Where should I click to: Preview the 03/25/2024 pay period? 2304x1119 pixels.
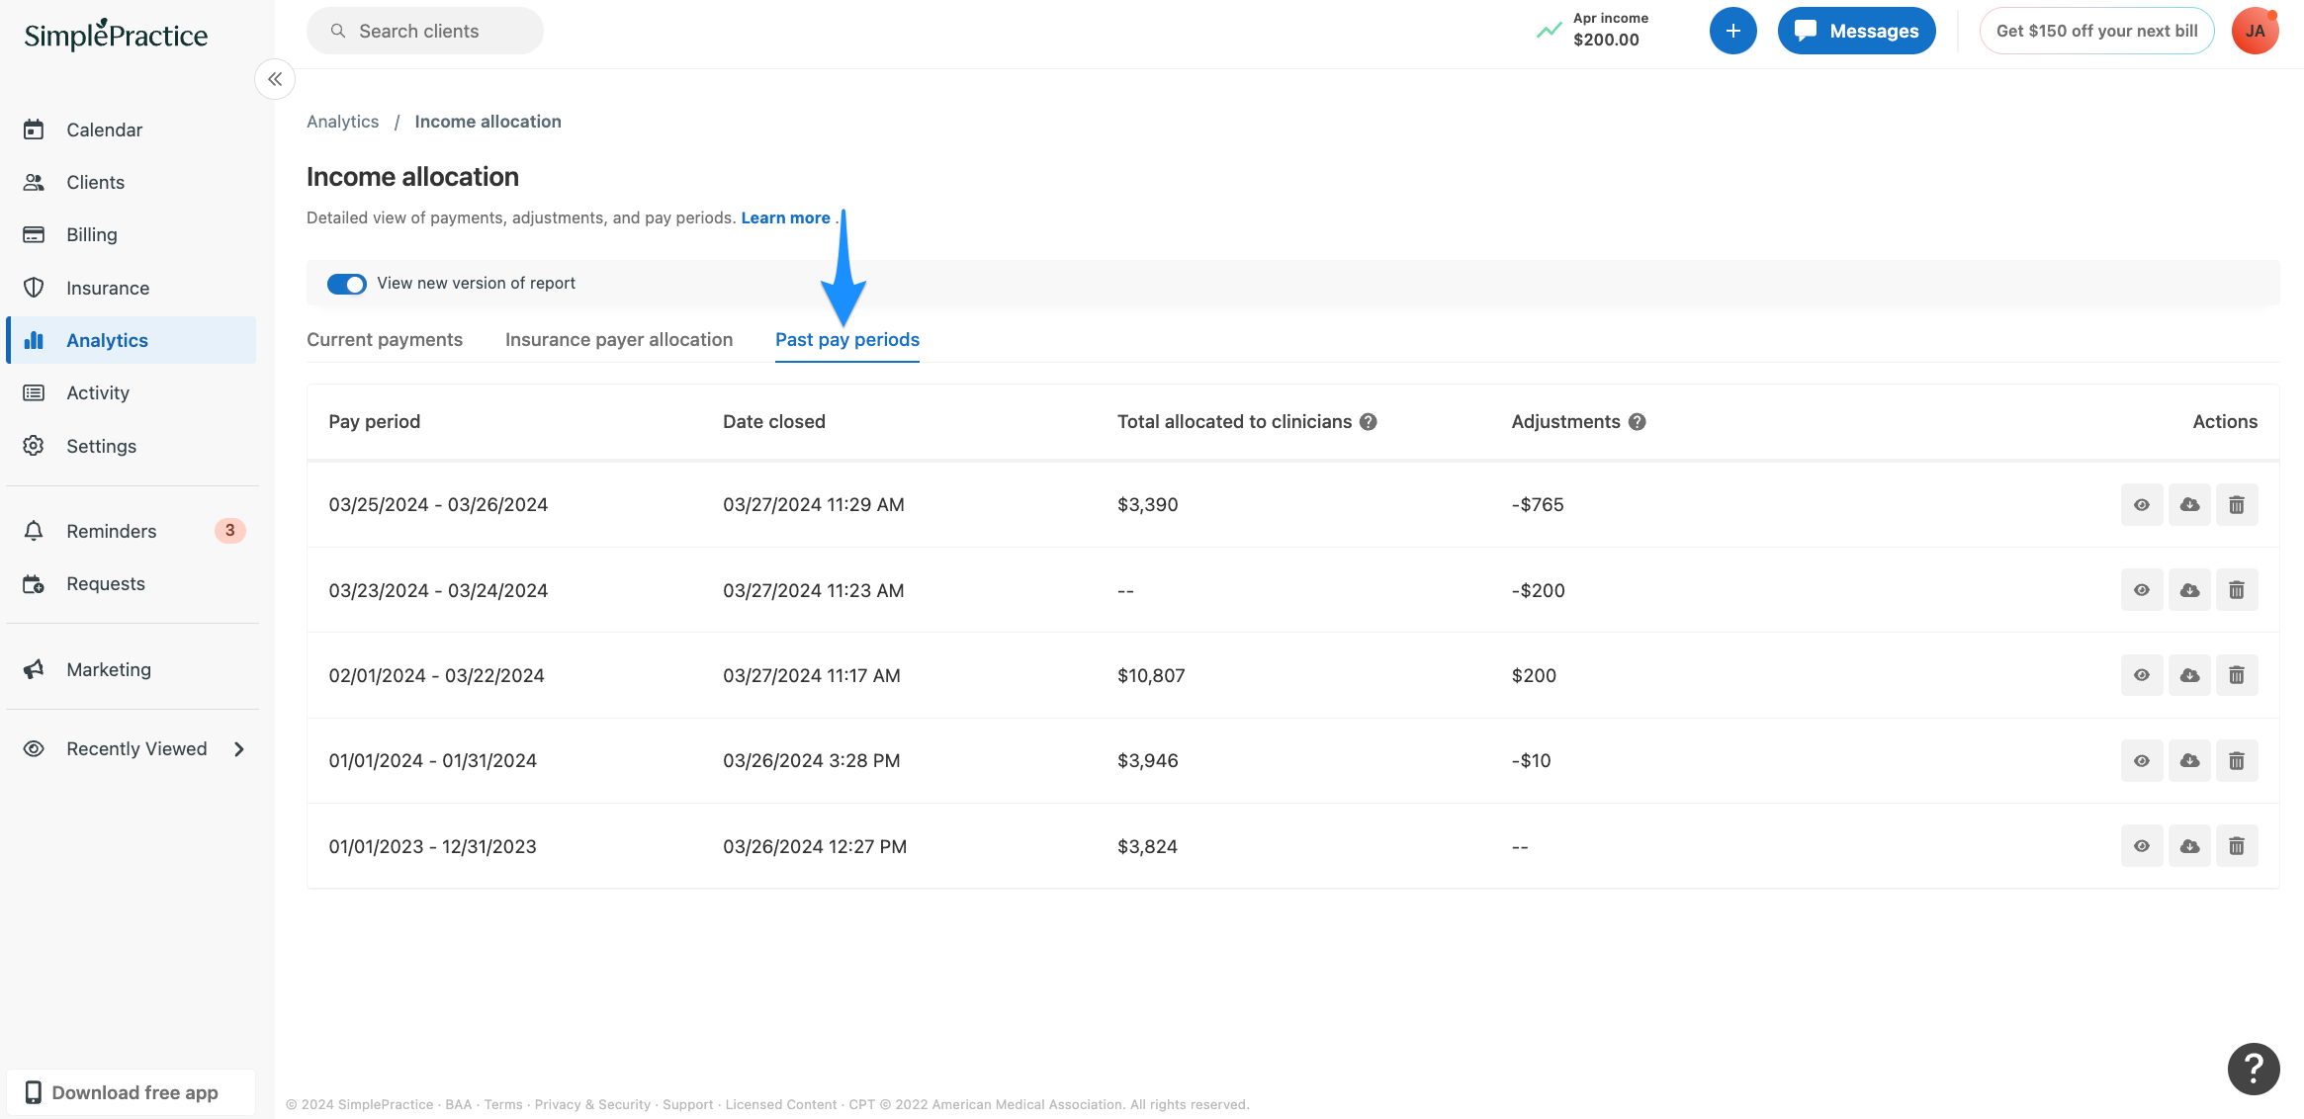pyautogui.click(x=2142, y=504)
